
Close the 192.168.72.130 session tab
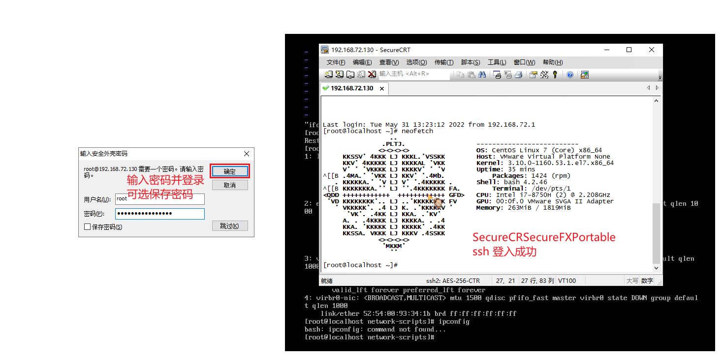pyautogui.click(x=383, y=88)
